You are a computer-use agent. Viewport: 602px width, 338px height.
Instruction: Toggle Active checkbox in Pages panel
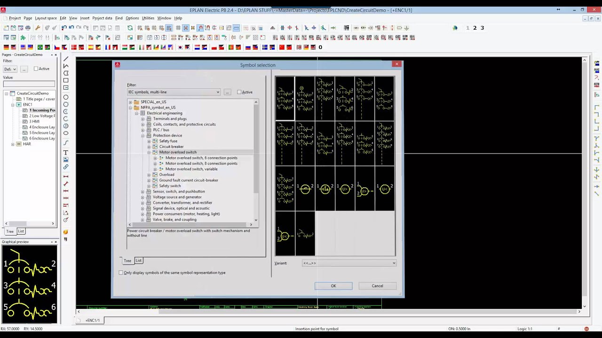[x=36, y=69]
